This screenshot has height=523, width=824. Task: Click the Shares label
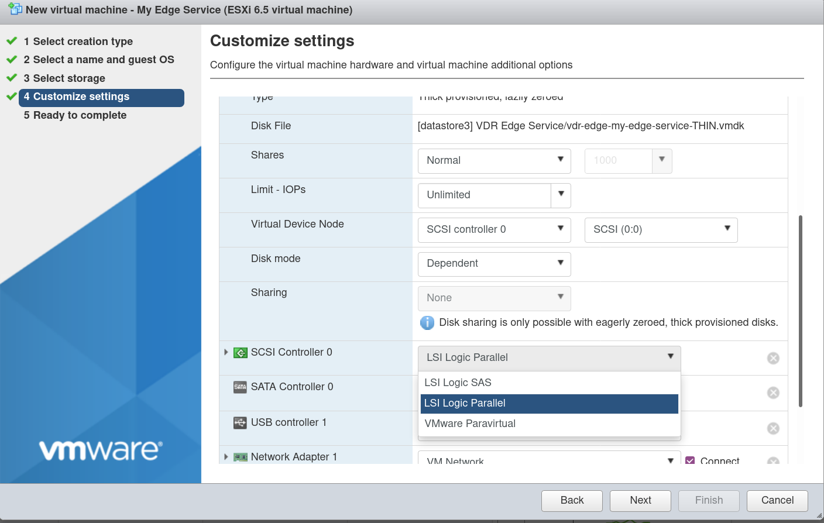point(267,155)
